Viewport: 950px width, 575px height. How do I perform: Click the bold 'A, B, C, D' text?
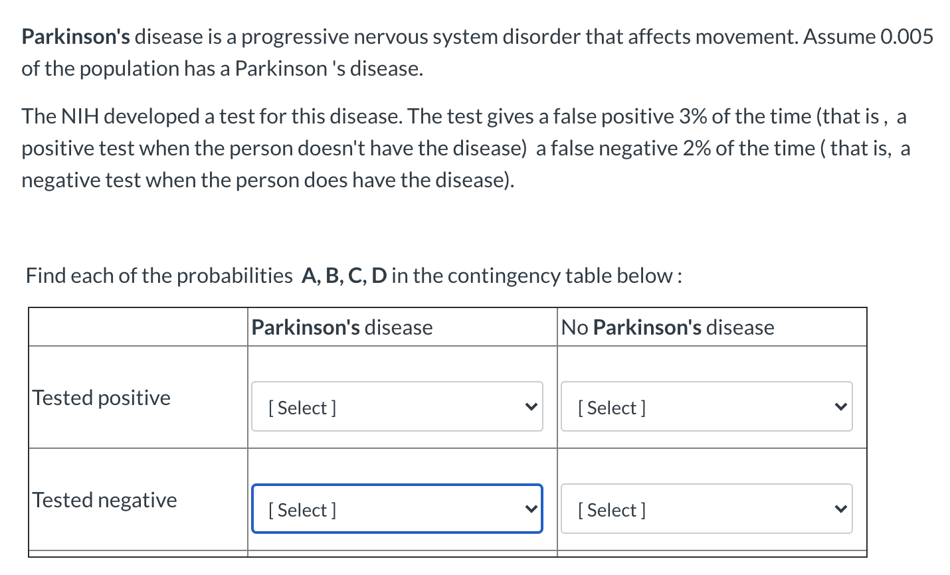[343, 275]
